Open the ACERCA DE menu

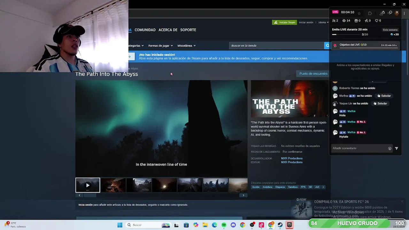(168, 30)
